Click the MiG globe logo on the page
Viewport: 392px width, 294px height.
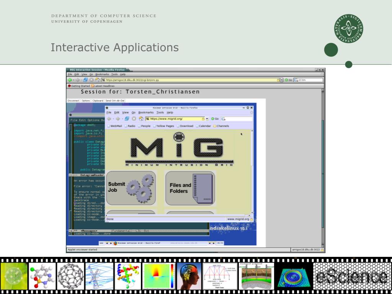(x=179, y=137)
